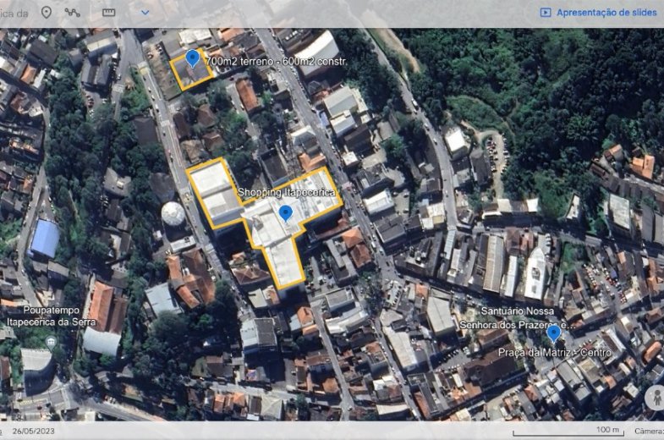This screenshot has height=440, width=664.
Task: Expand the toolbar dropdown chevron
Action: pyautogui.click(x=145, y=12)
